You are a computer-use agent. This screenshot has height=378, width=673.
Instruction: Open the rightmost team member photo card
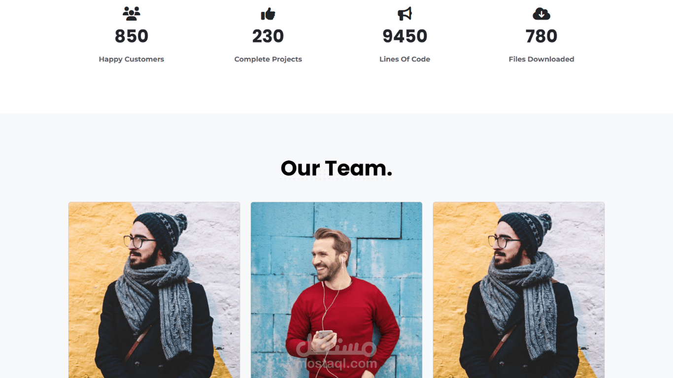[x=519, y=290]
